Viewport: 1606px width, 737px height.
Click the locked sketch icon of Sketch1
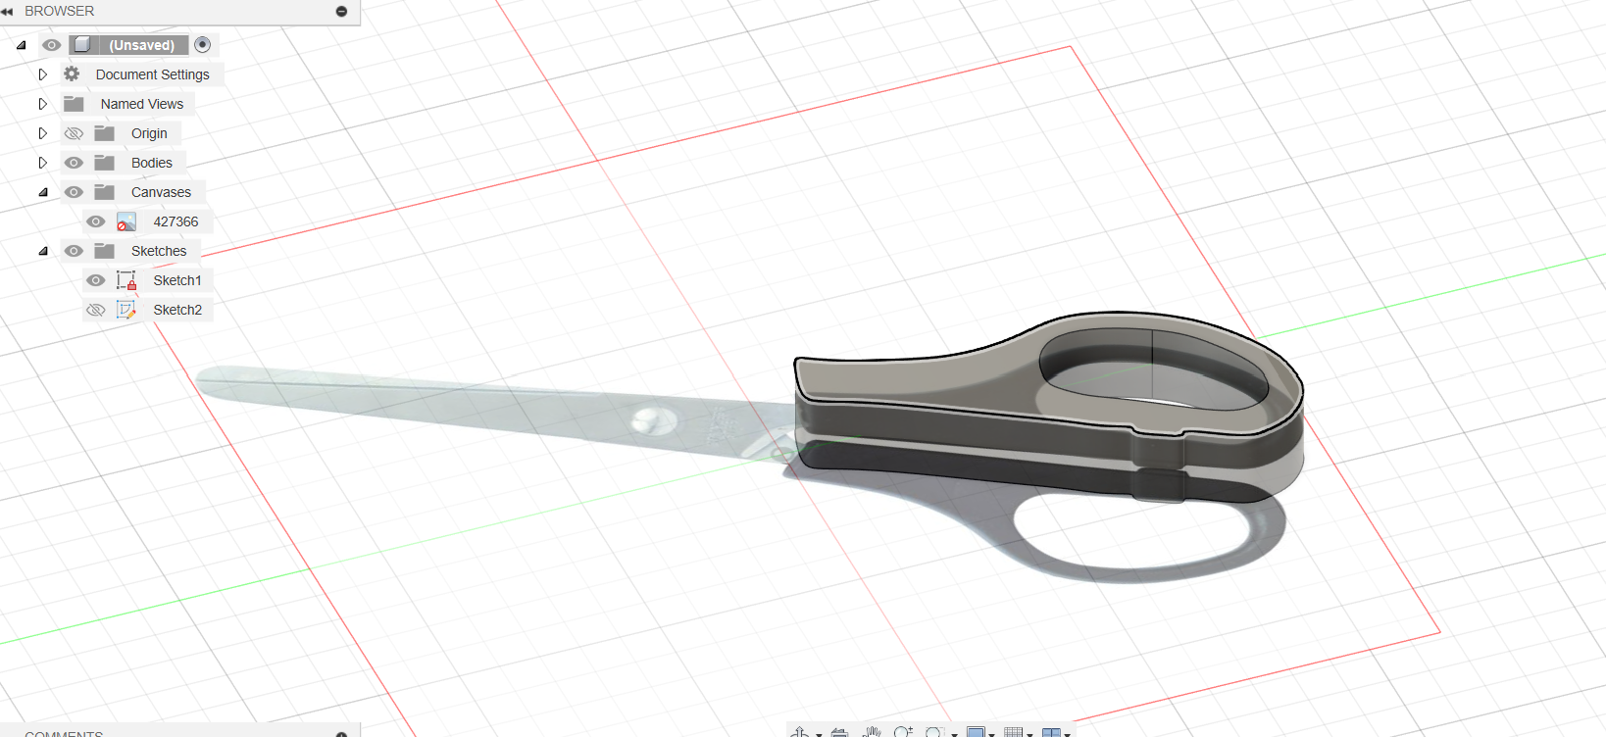pos(126,280)
